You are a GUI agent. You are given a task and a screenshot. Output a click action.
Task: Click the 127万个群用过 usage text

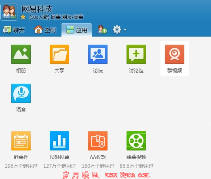click(x=59, y=166)
